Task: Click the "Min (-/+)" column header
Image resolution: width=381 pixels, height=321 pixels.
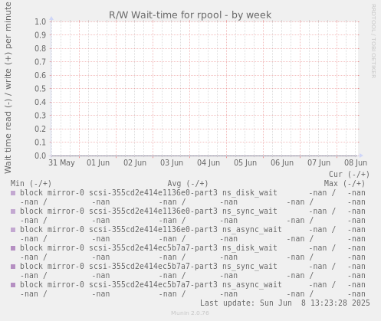Action: [x=31, y=184]
